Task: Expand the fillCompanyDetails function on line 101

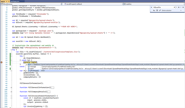Action: point(11,92)
